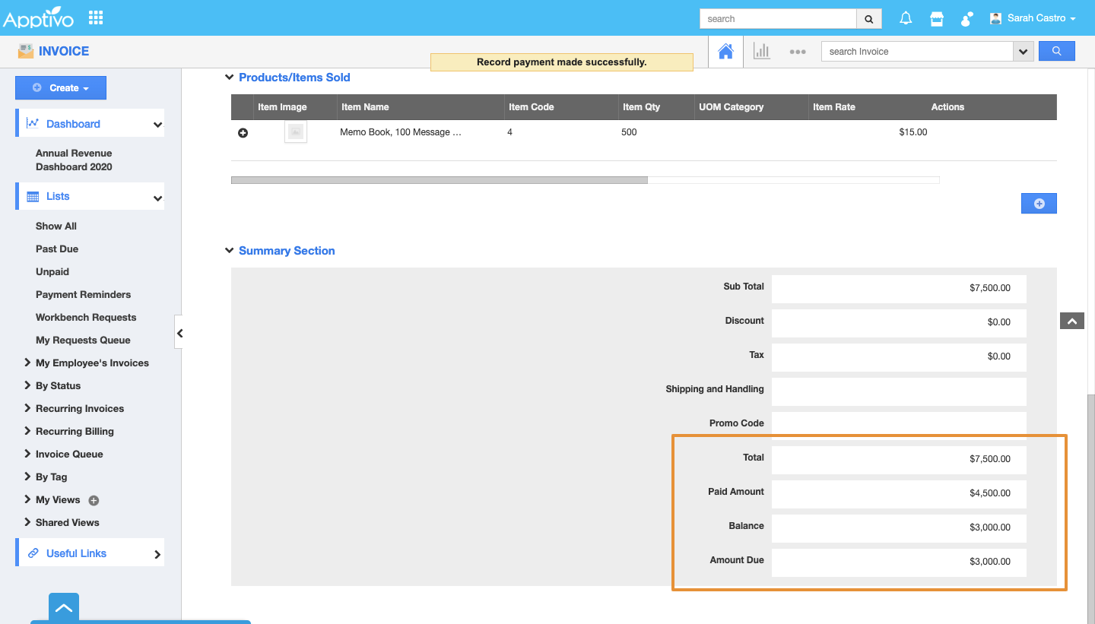Open the app store icon in header
This screenshot has height=624, width=1095.
(x=937, y=19)
